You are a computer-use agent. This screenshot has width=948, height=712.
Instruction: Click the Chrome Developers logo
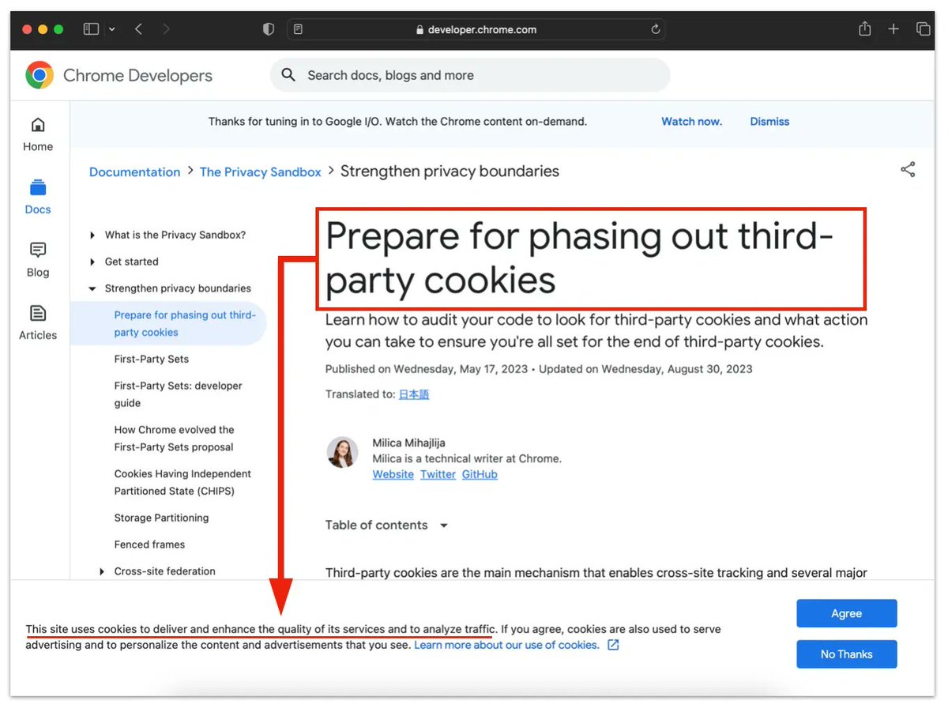pos(39,76)
